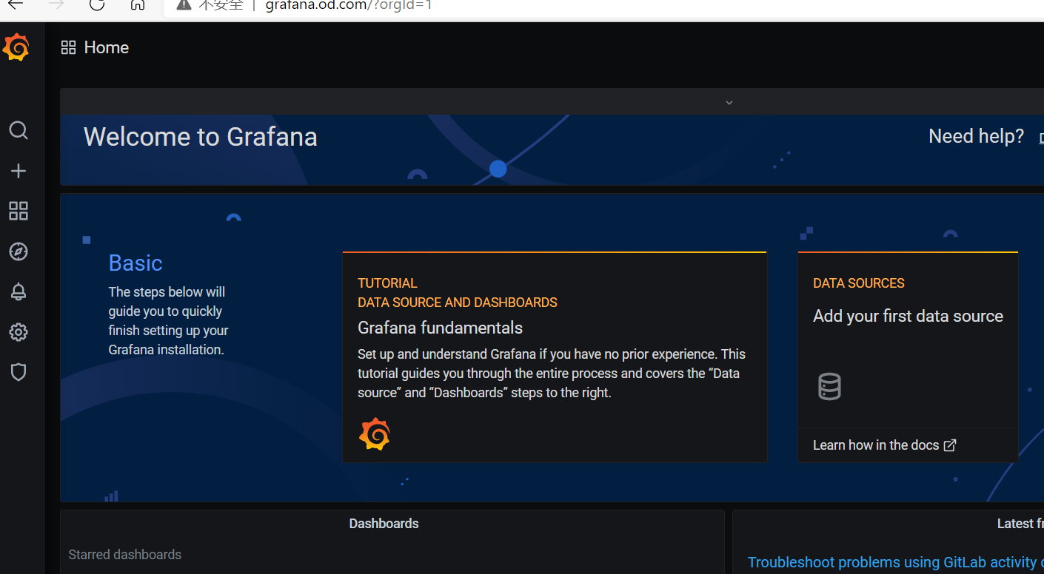Click the Starred dashboards label
The image size is (1044, 574).
124,555
